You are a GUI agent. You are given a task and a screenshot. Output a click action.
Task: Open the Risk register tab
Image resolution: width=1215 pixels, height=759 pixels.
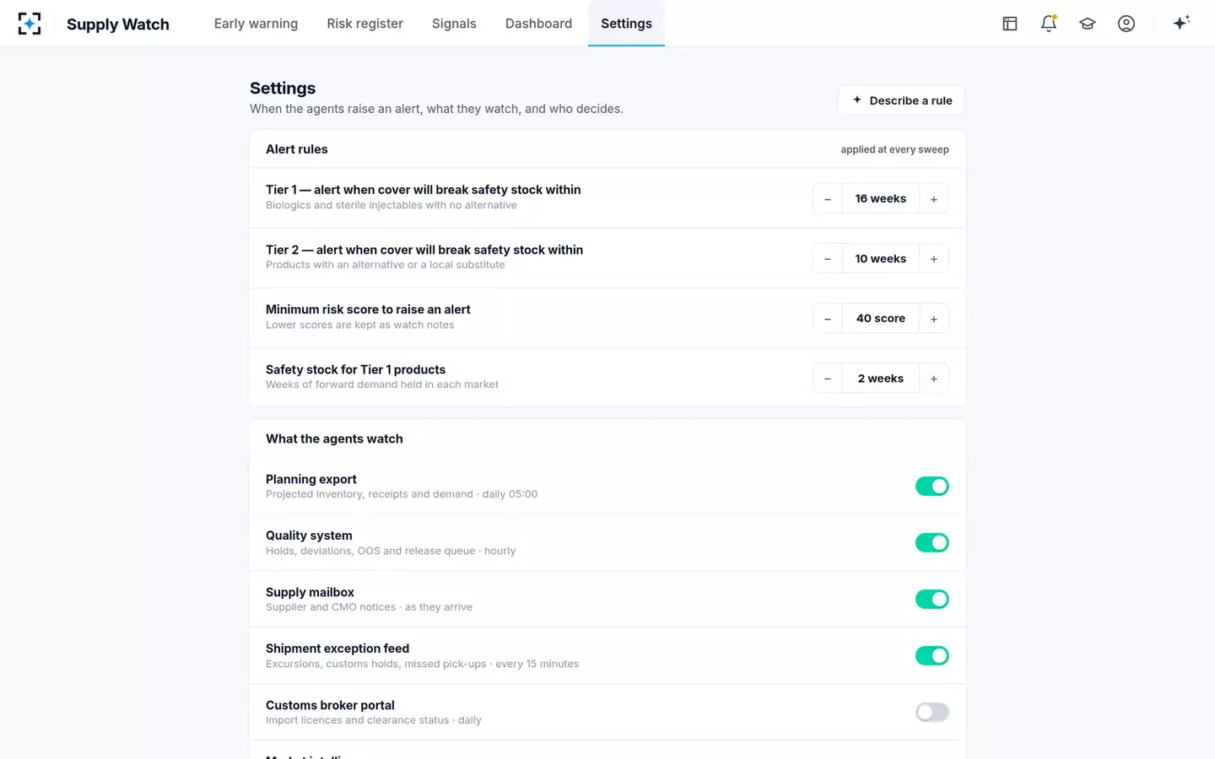(364, 24)
